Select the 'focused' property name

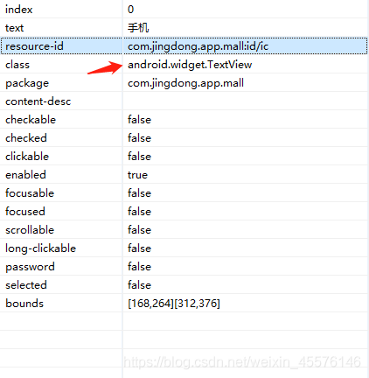coord(25,212)
